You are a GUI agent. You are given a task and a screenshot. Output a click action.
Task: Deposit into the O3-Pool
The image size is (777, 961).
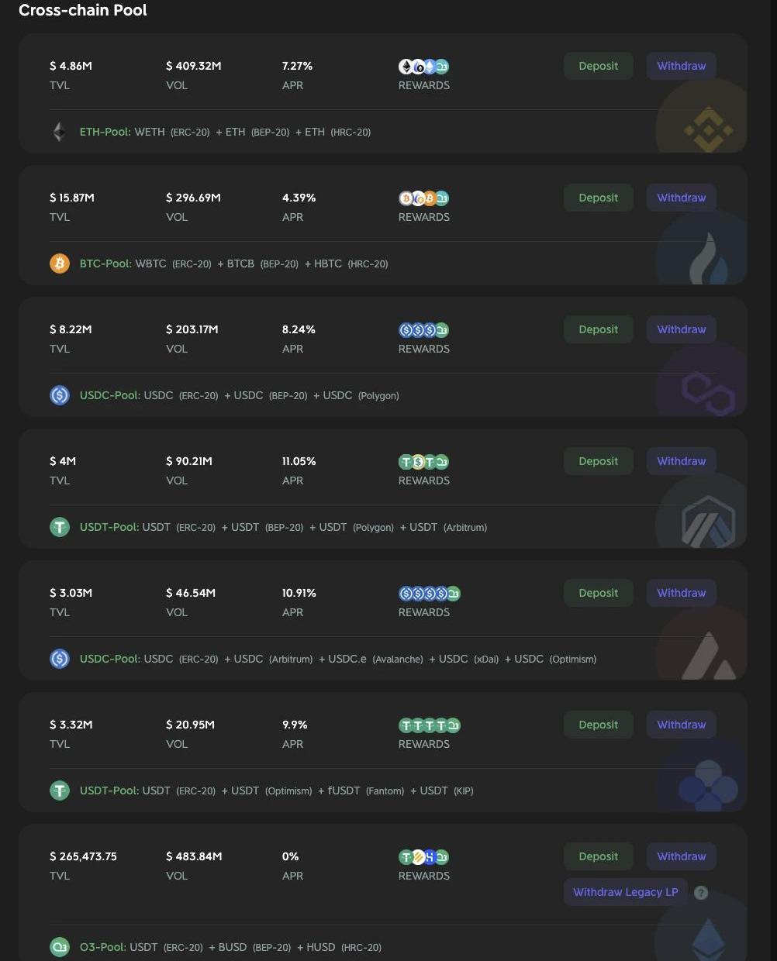(x=599, y=856)
